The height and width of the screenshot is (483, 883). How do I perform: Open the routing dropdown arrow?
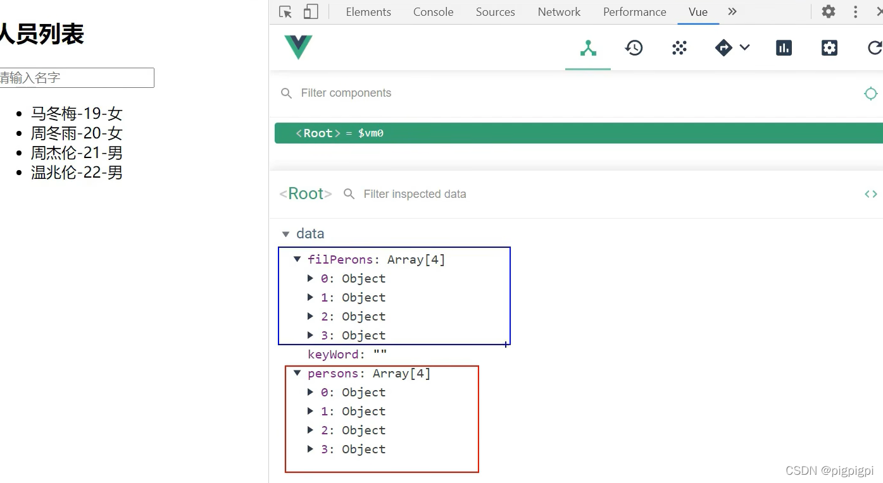(744, 47)
